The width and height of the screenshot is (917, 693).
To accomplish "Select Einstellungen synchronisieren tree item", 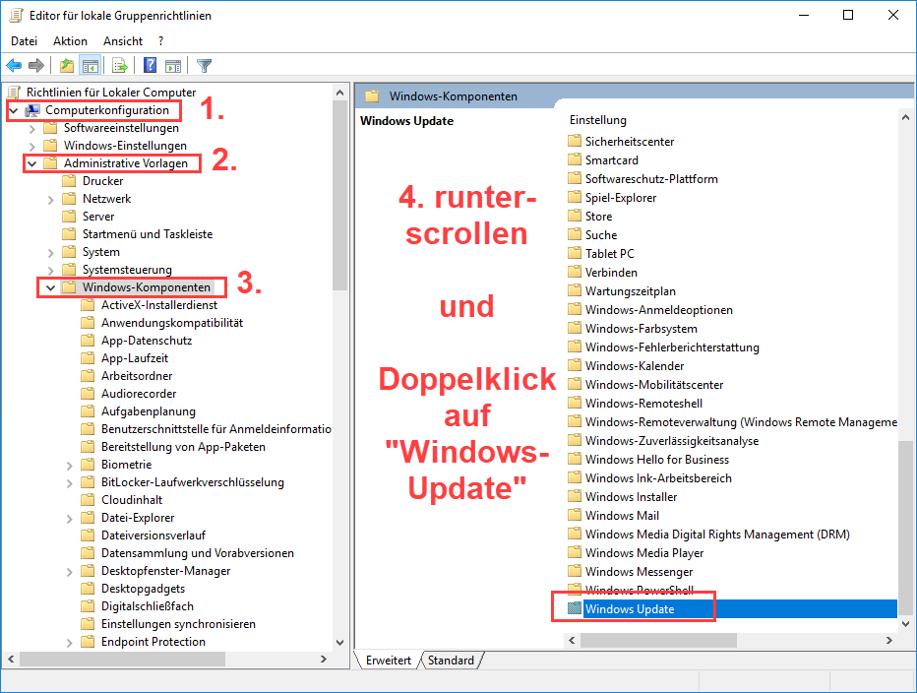I will [x=178, y=623].
